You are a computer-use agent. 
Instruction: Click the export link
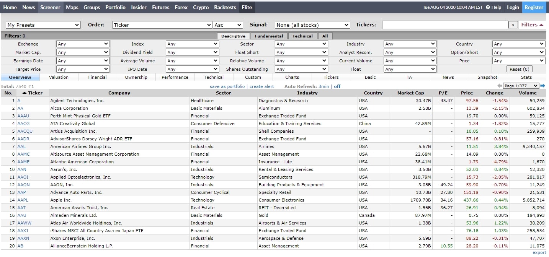tap(539, 252)
